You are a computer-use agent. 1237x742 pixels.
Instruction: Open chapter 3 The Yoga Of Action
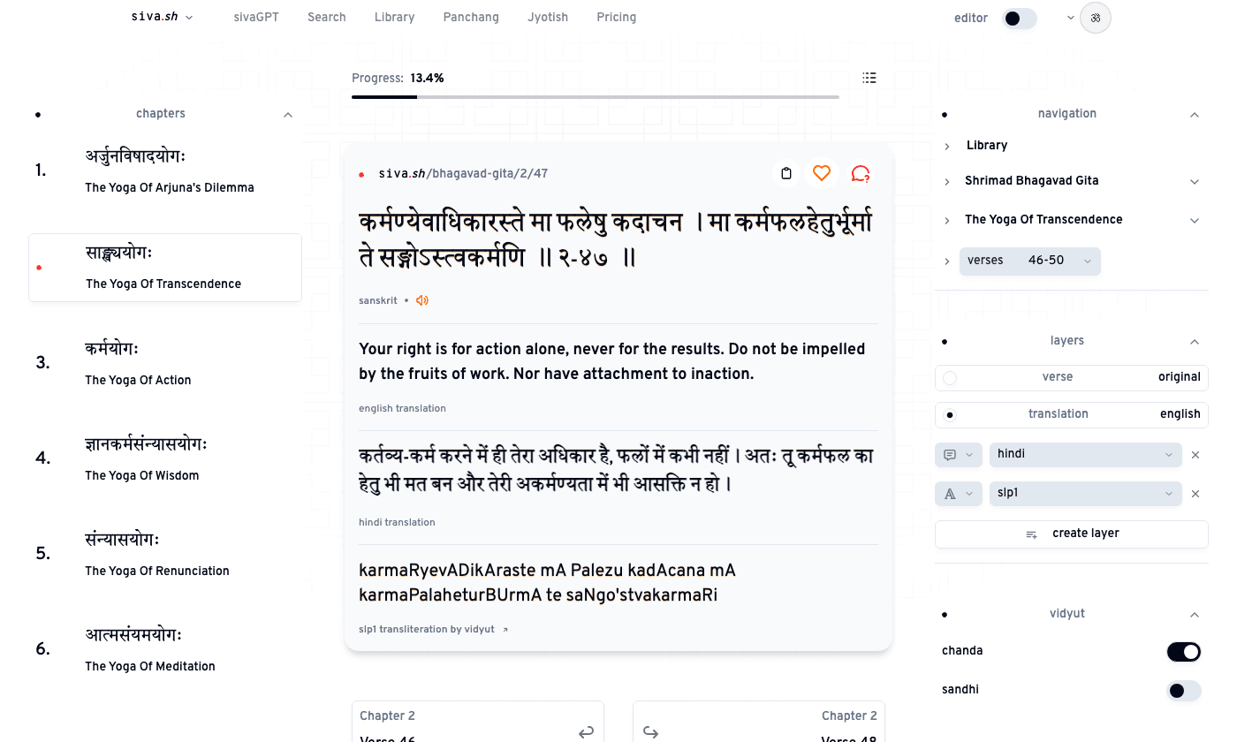(x=165, y=363)
